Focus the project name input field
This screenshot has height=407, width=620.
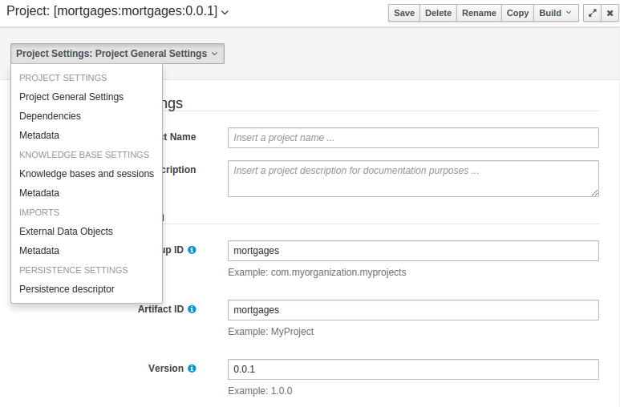[x=413, y=138]
